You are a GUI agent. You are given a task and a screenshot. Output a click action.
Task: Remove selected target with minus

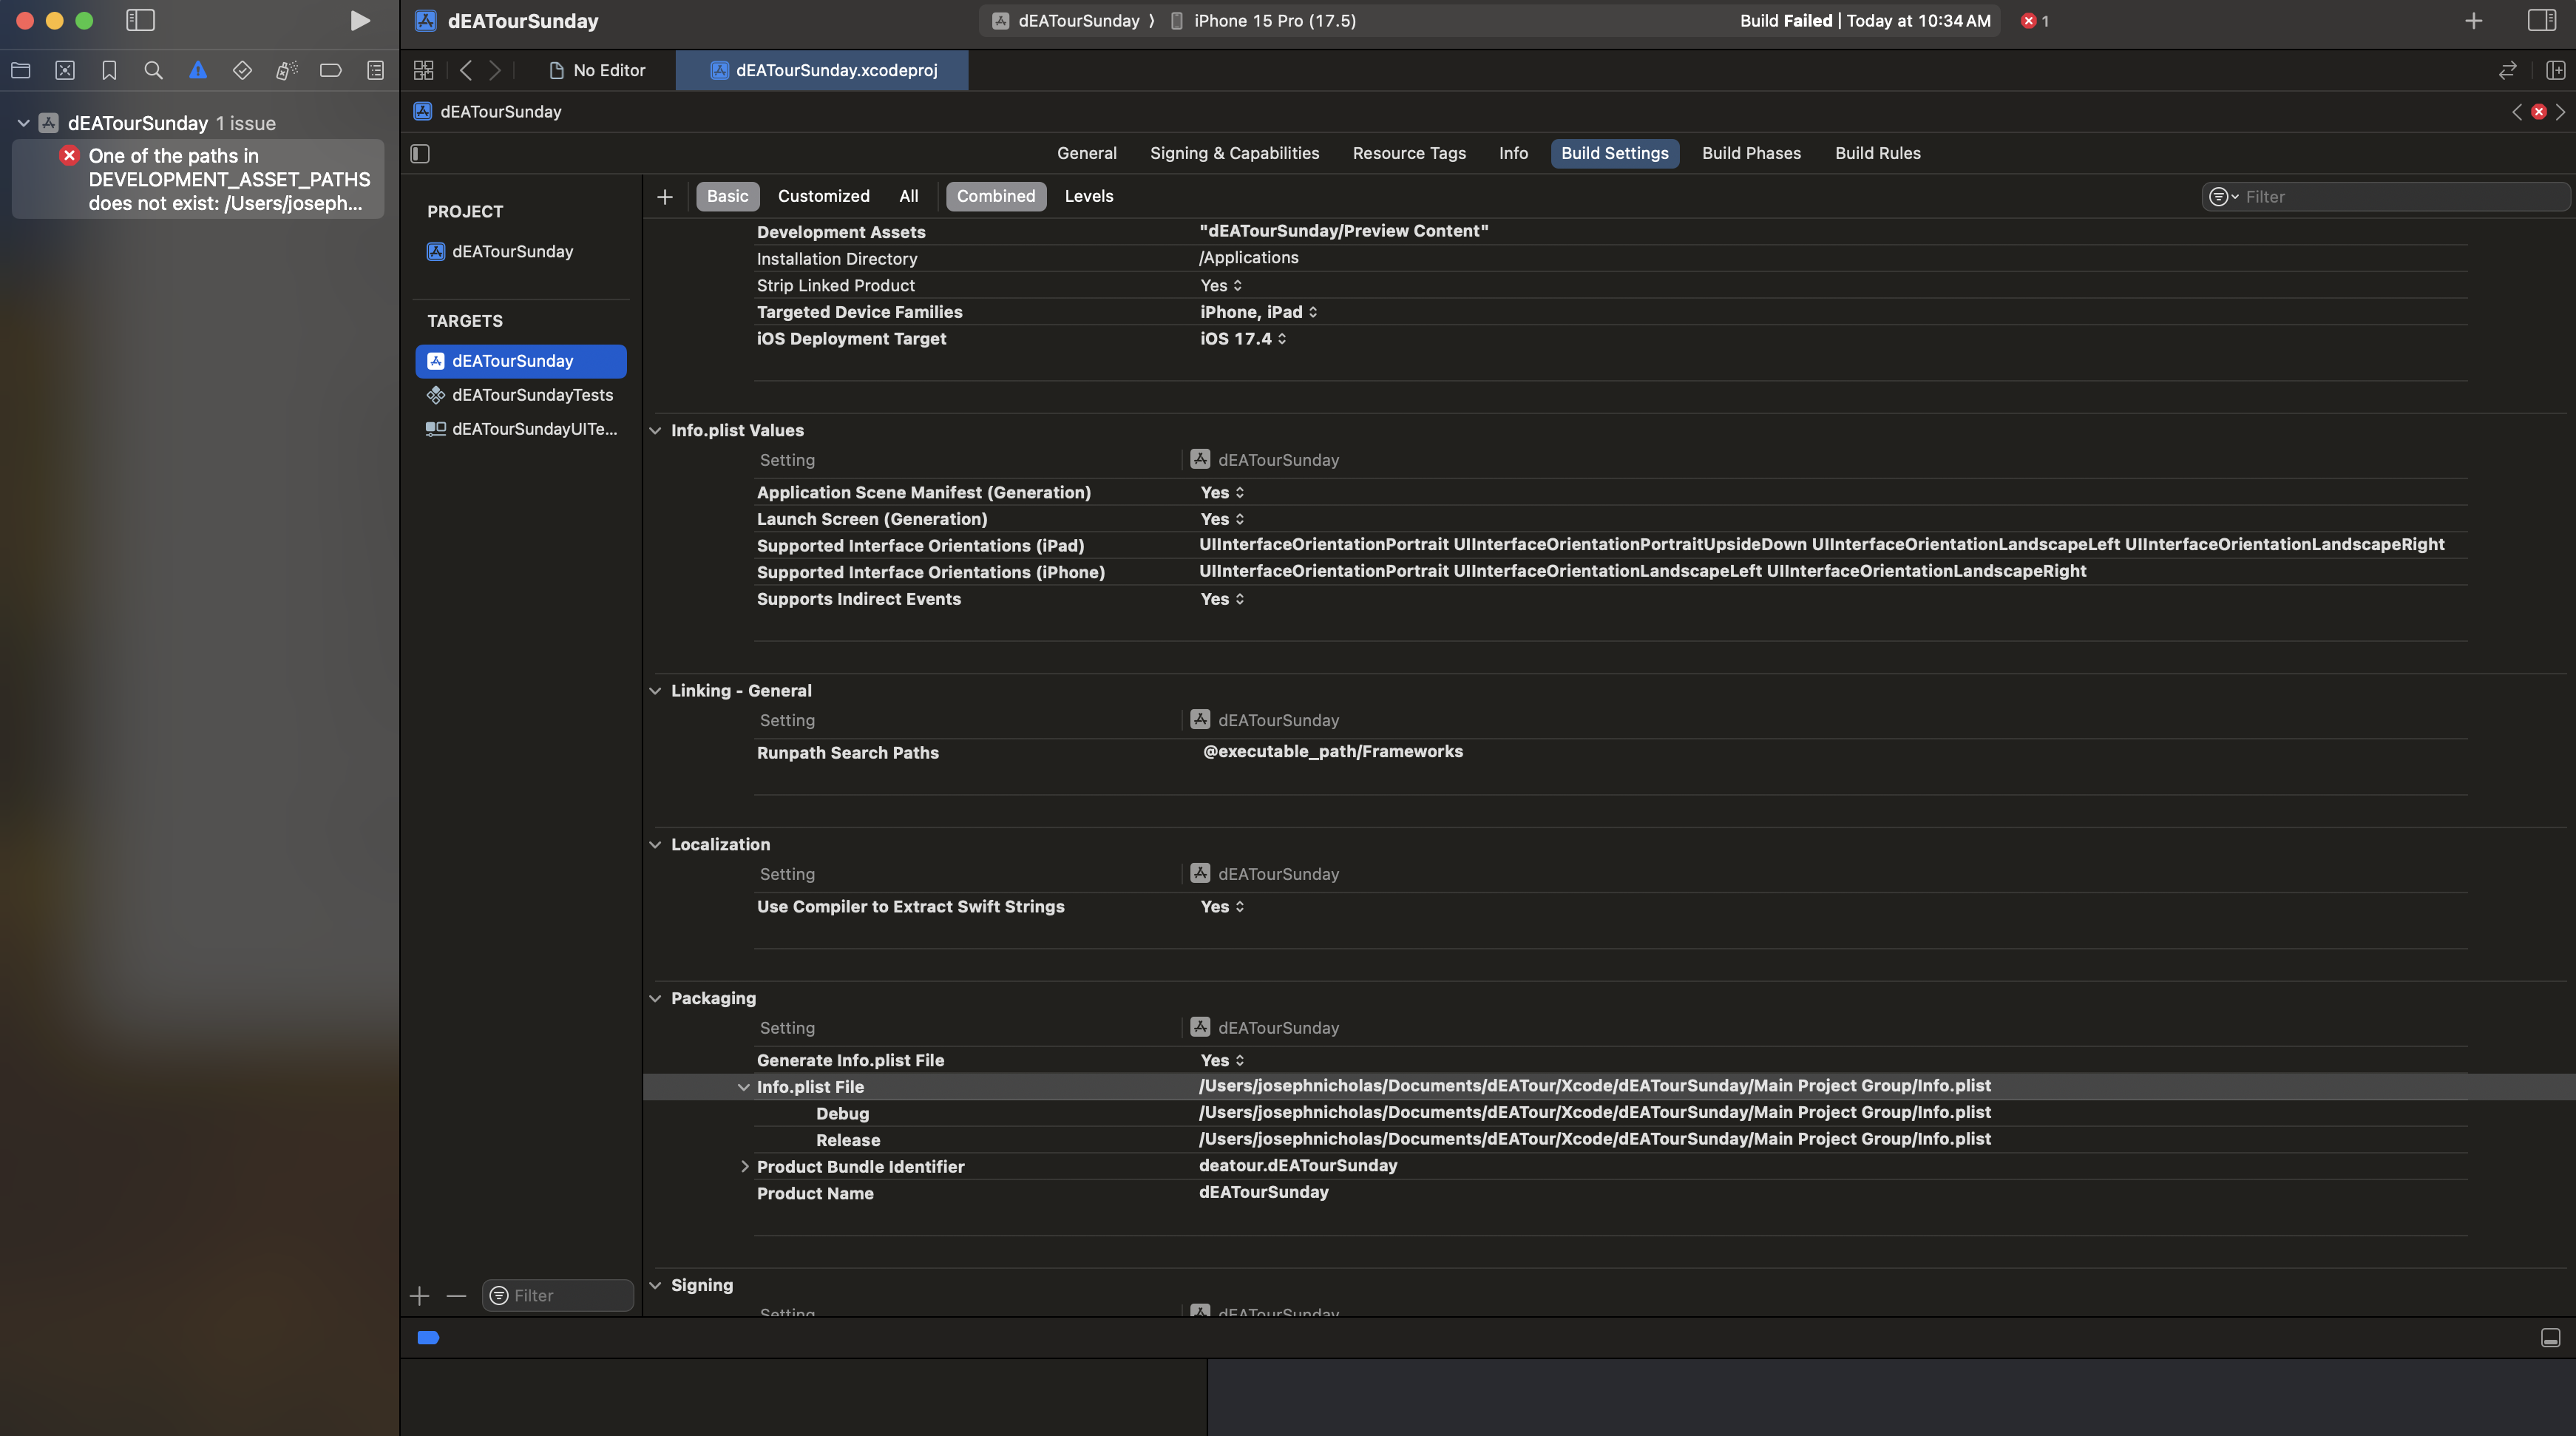pyautogui.click(x=456, y=1296)
